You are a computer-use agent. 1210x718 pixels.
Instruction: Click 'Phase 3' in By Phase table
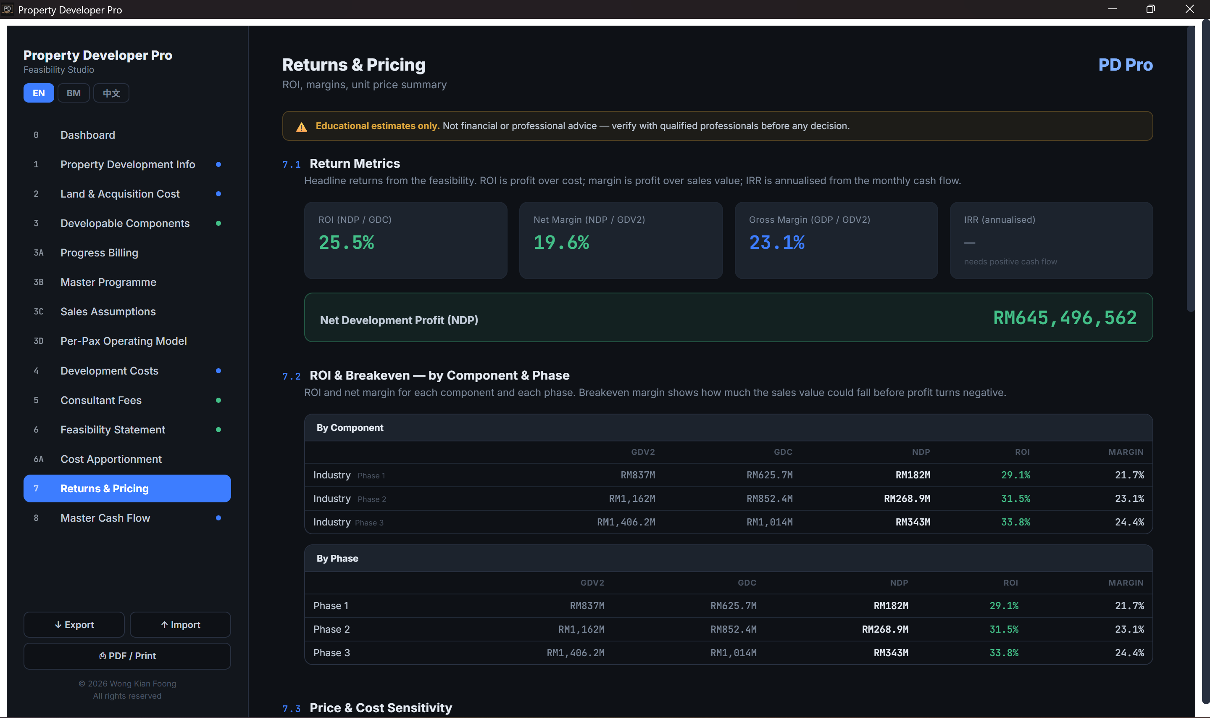[331, 653]
